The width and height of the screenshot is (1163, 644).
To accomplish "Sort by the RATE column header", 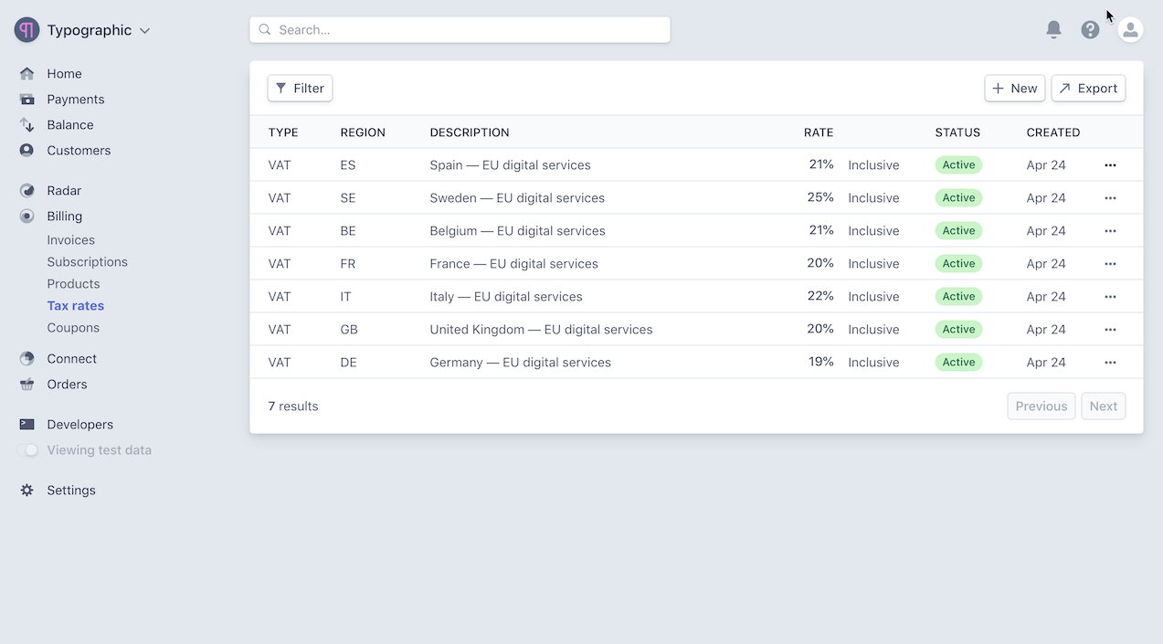I will (x=819, y=132).
